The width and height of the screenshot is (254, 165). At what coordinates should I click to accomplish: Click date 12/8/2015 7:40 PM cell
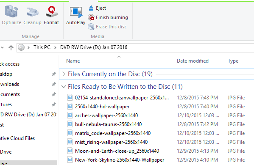coord(197,107)
